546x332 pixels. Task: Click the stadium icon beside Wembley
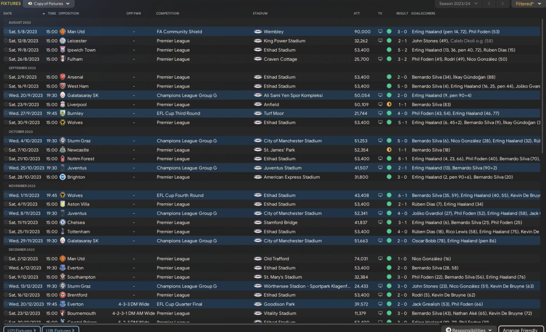coord(257,32)
